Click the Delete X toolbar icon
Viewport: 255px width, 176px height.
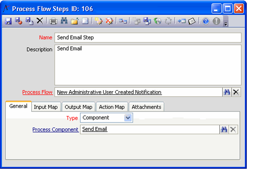40,21
